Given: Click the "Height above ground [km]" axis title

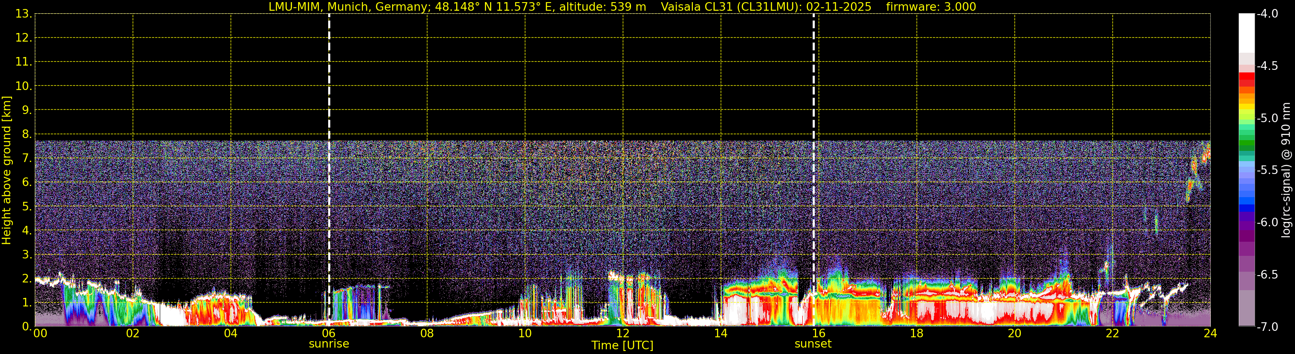Looking at the screenshot, I should tap(6, 171).
